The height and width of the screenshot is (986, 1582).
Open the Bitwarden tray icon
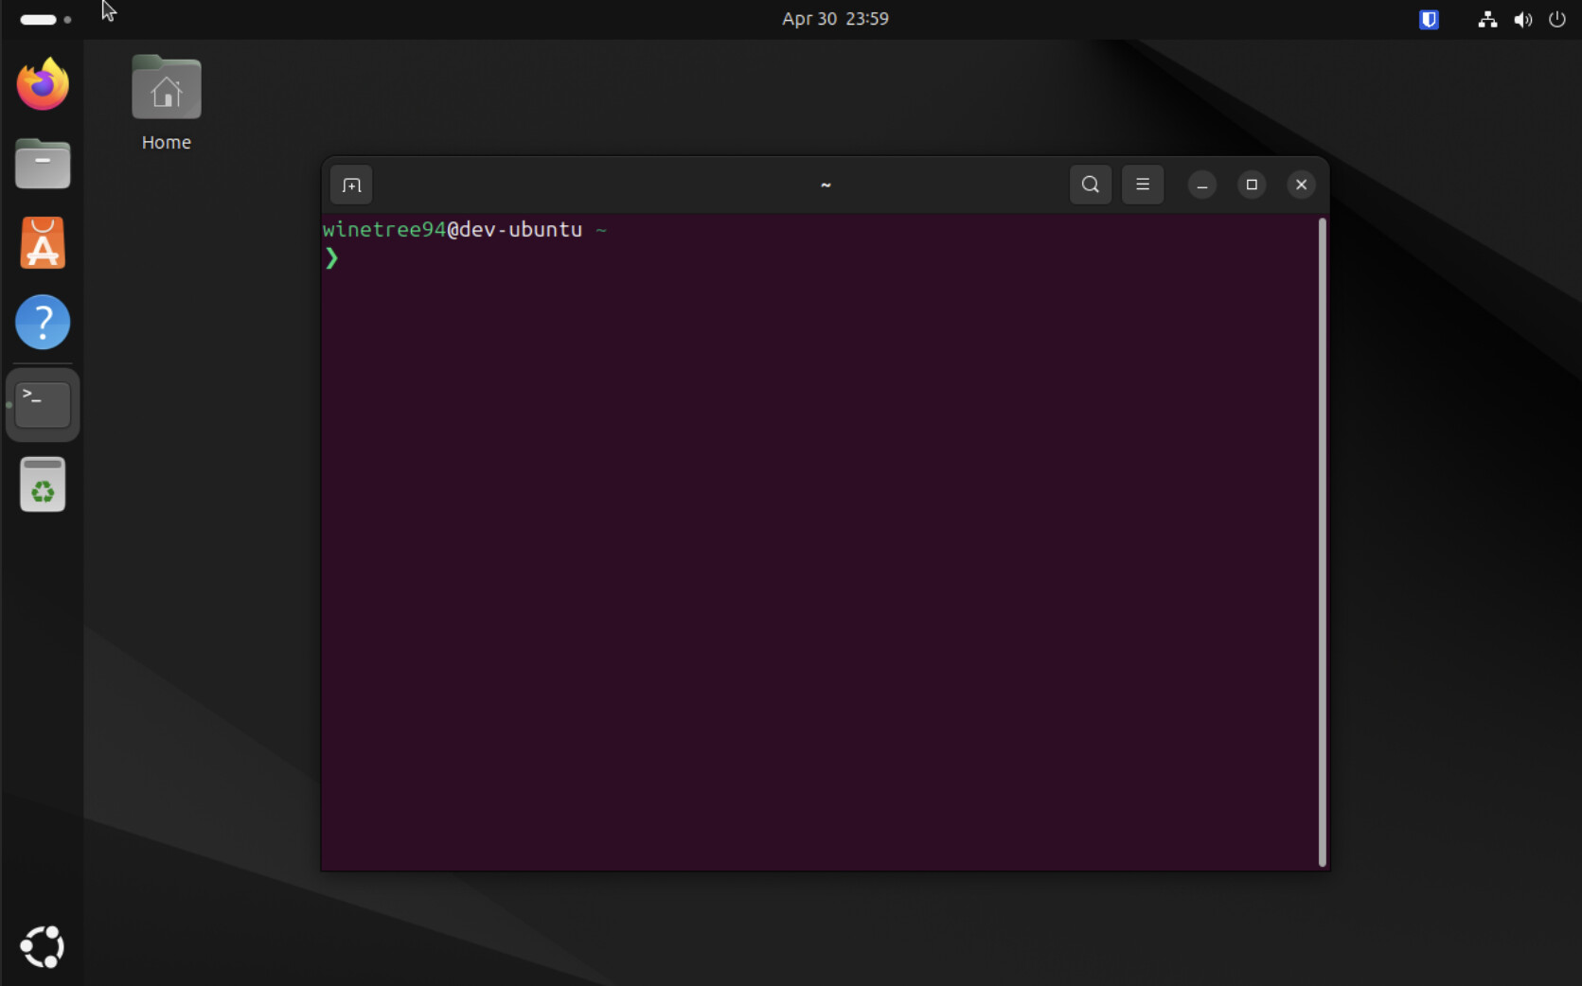point(1429,19)
